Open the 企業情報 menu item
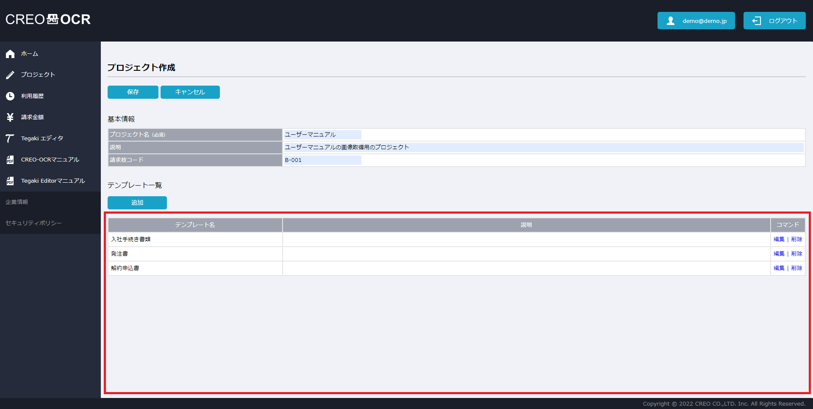Viewport: 813px width, 409px height. [x=17, y=202]
